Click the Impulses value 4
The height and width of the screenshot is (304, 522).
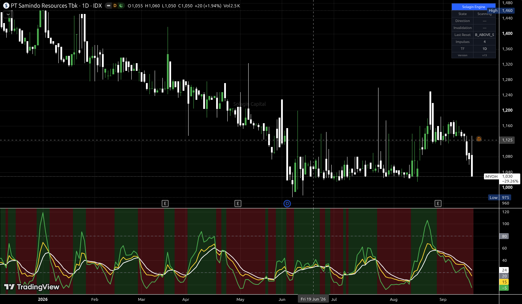[484, 42]
